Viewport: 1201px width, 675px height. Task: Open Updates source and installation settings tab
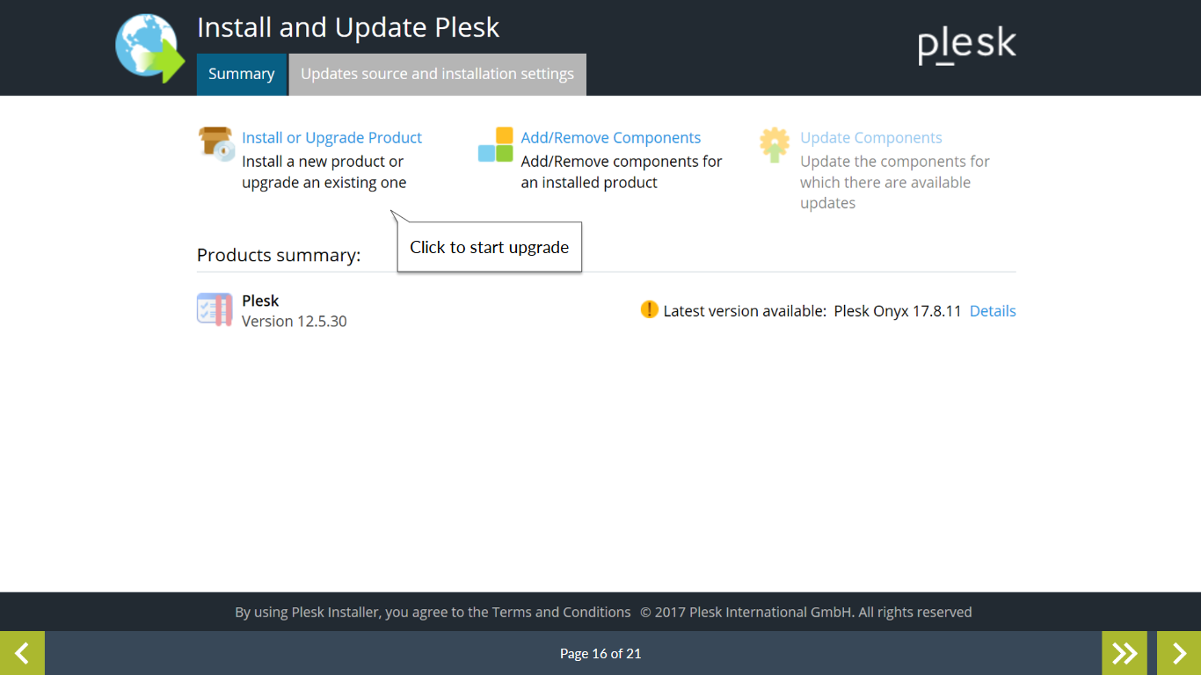438,74
